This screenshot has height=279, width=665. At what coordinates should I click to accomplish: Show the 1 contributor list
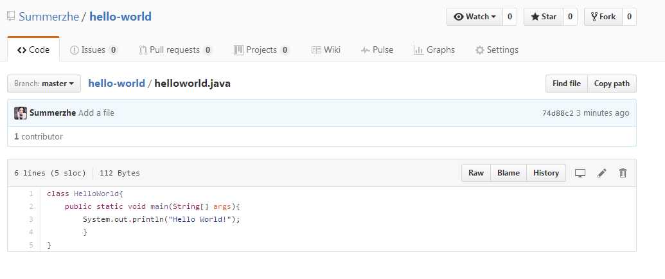(38, 137)
